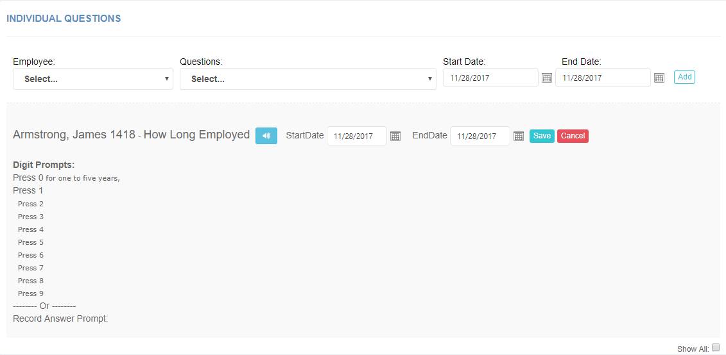The image size is (726, 355).
Task: Open calendar icon next to StartDate field
Action: (x=395, y=136)
